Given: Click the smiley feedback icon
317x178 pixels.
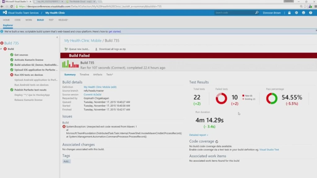Looking at the screenshot, I should tap(303, 12).
